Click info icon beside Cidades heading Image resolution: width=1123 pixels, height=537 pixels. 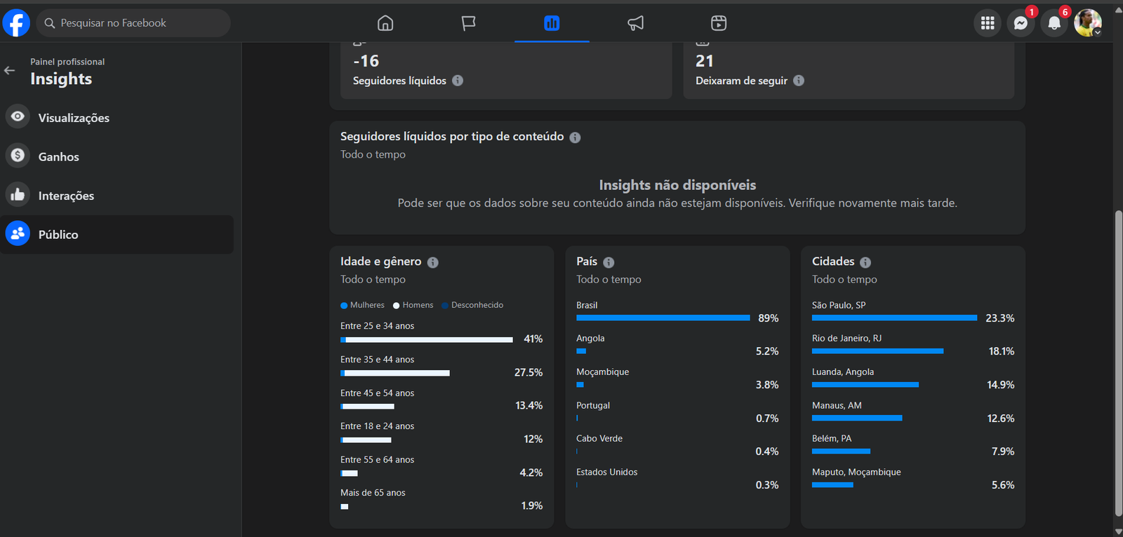point(865,262)
